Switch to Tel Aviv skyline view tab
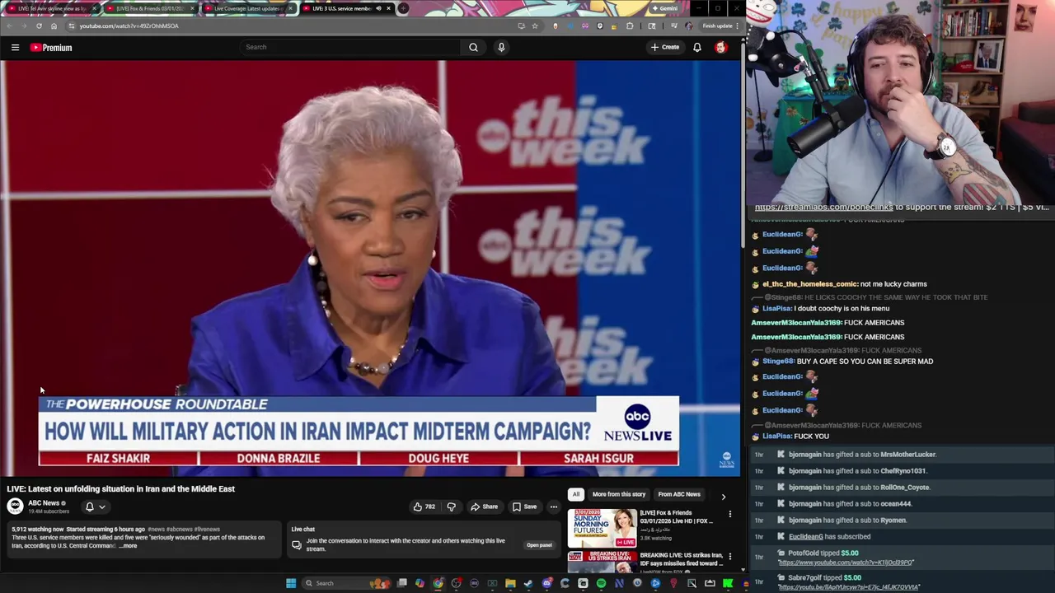Image resolution: width=1055 pixels, height=593 pixels. 51,8
